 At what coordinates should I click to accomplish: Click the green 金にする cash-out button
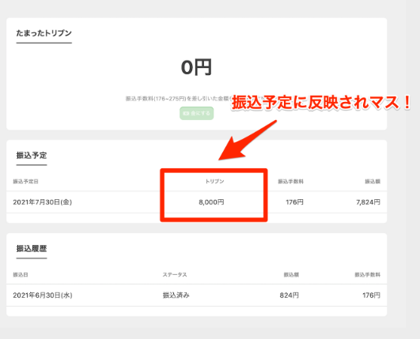click(x=197, y=113)
